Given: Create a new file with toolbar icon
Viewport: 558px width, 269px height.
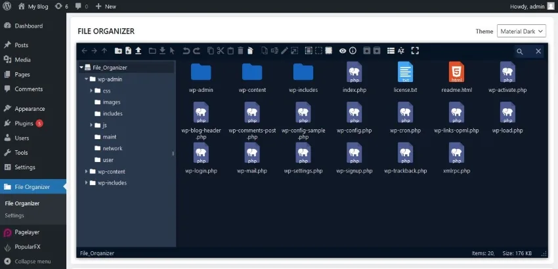Looking at the screenshot, I should tap(129, 51).
